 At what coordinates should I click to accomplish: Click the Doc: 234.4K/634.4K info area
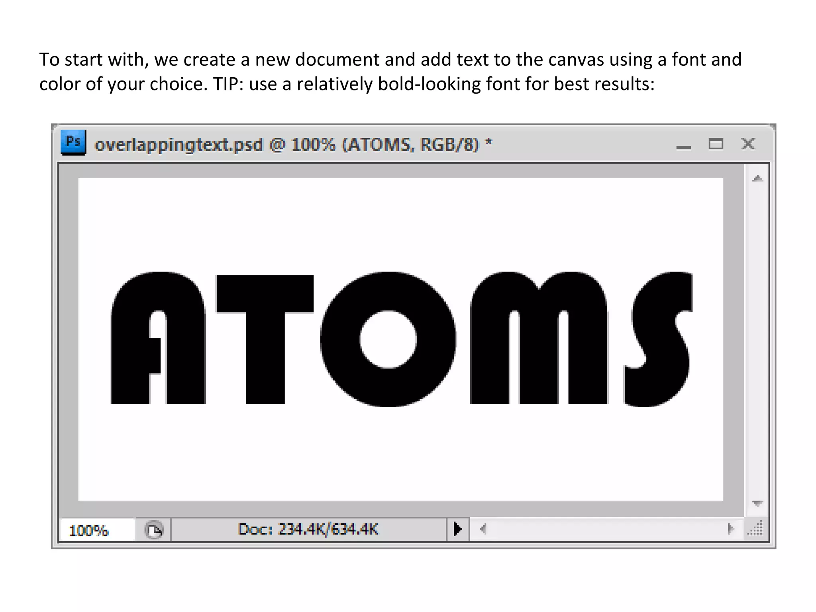[308, 529]
